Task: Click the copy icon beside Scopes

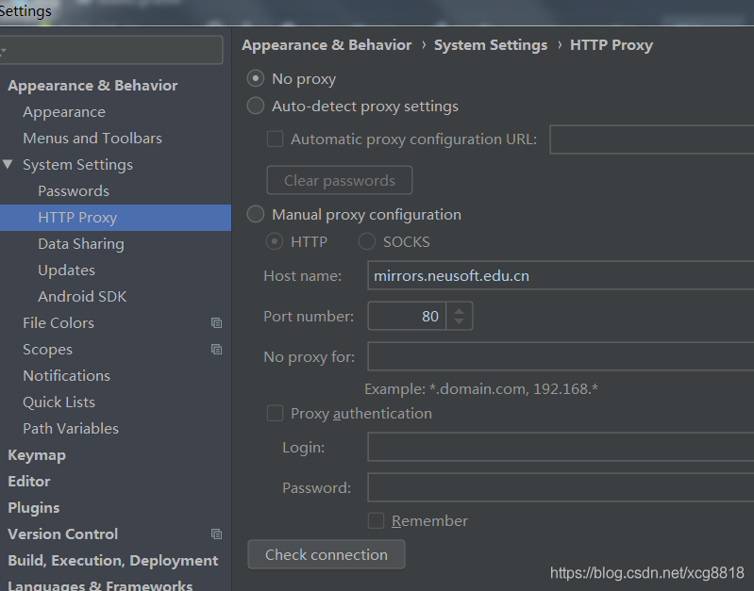Action: 217,350
